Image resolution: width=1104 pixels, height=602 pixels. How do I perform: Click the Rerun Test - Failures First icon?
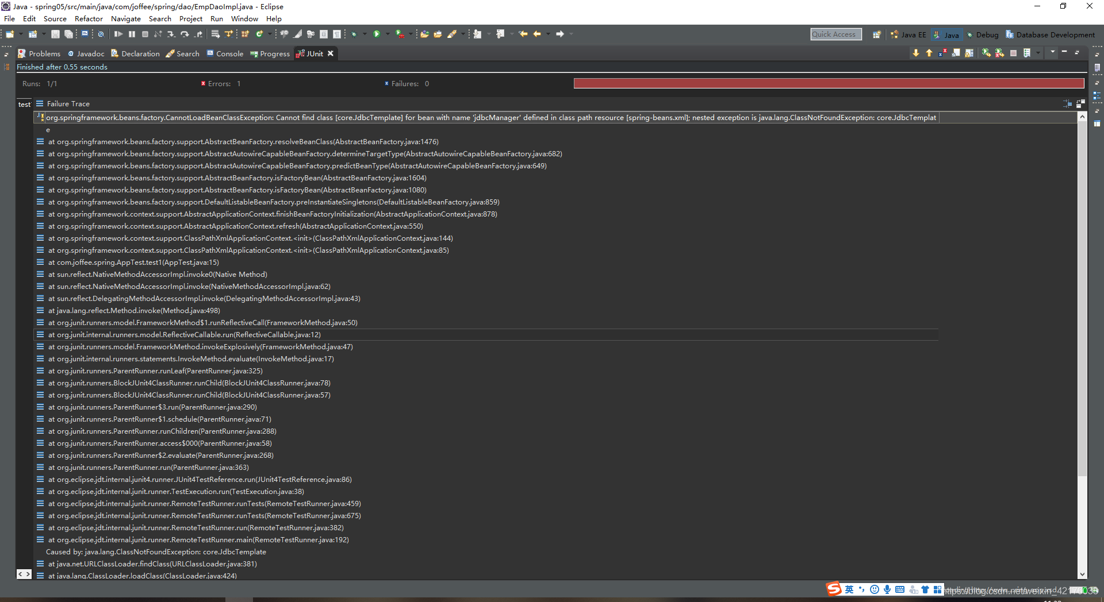[999, 53]
